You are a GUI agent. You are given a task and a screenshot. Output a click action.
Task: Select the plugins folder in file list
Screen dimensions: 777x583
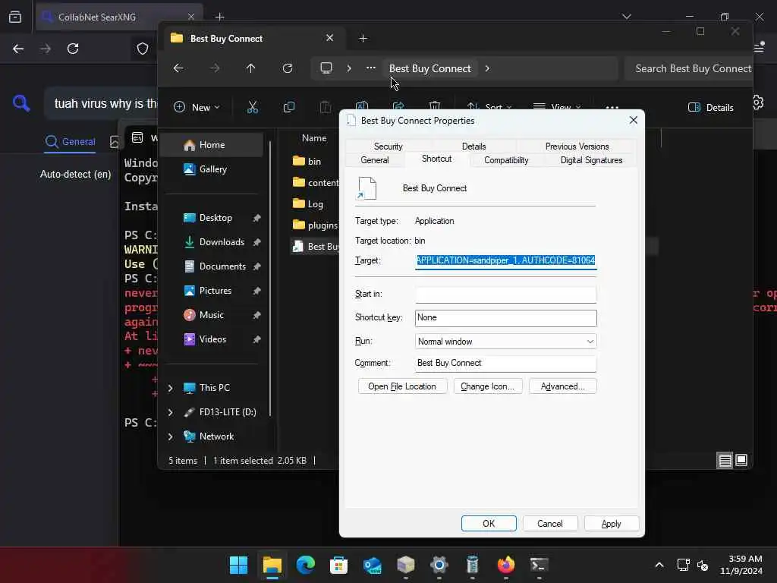tap(315, 225)
